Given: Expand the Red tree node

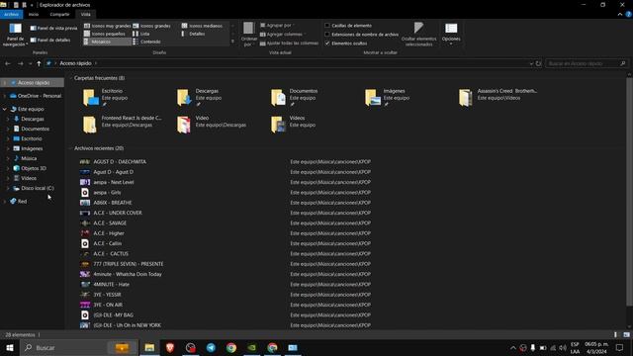Looking at the screenshot, I should coord(4,201).
